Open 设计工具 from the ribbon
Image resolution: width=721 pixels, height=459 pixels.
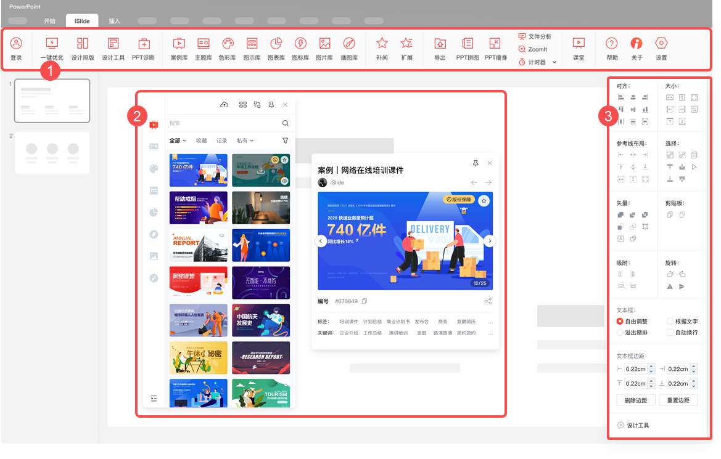(x=113, y=49)
